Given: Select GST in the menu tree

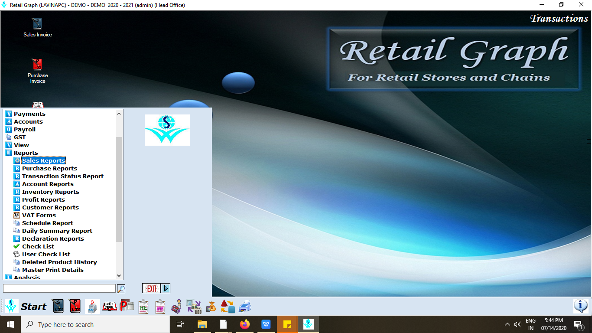Looking at the screenshot, I should 20,137.
